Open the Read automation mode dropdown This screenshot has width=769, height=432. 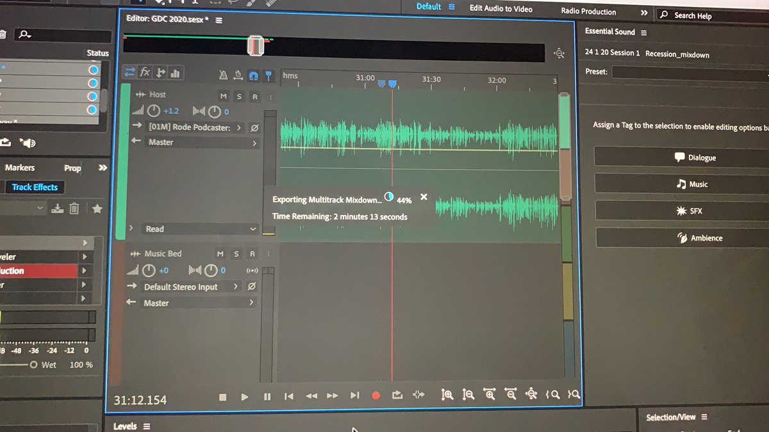click(199, 228)
